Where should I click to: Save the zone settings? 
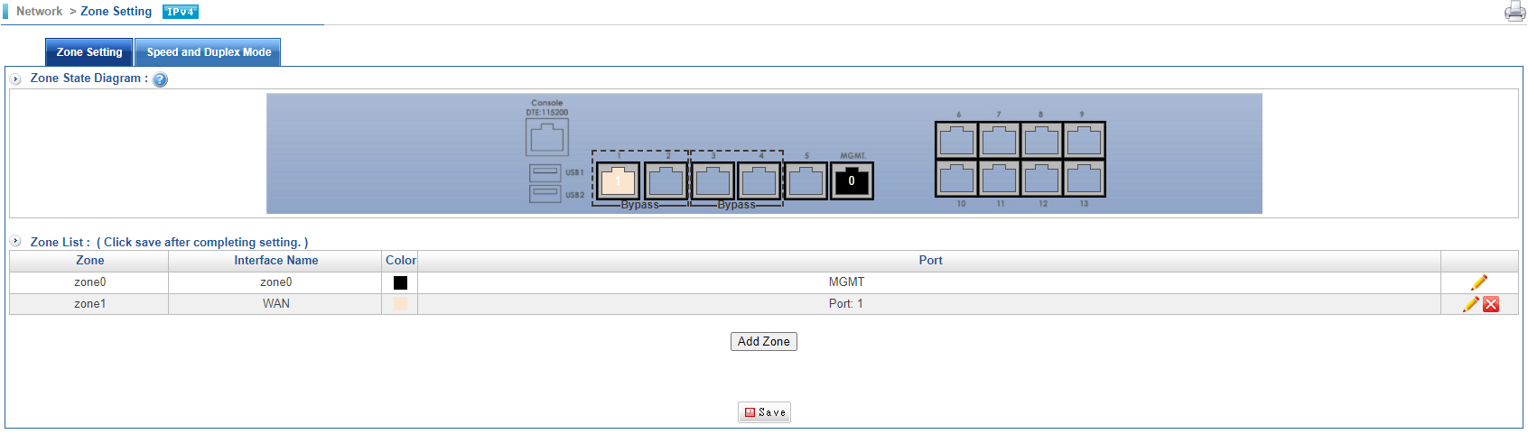764,412
